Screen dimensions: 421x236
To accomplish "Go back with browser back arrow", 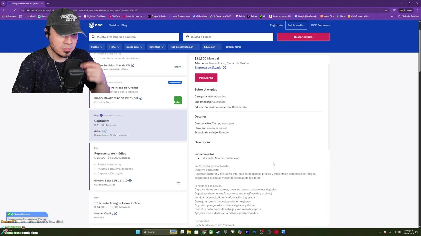I will [x=4, y=10].
